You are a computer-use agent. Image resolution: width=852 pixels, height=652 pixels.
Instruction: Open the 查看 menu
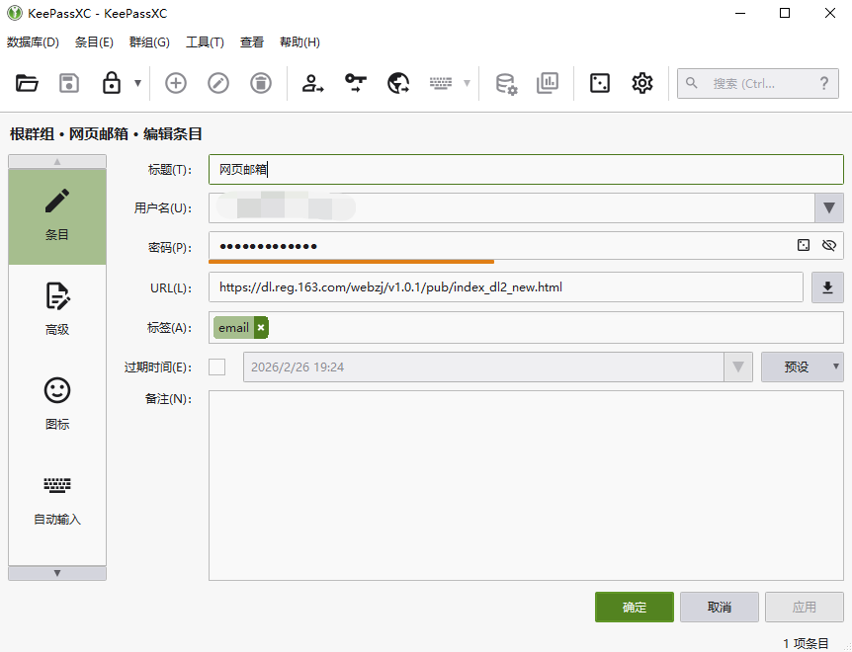pos(252,42)
